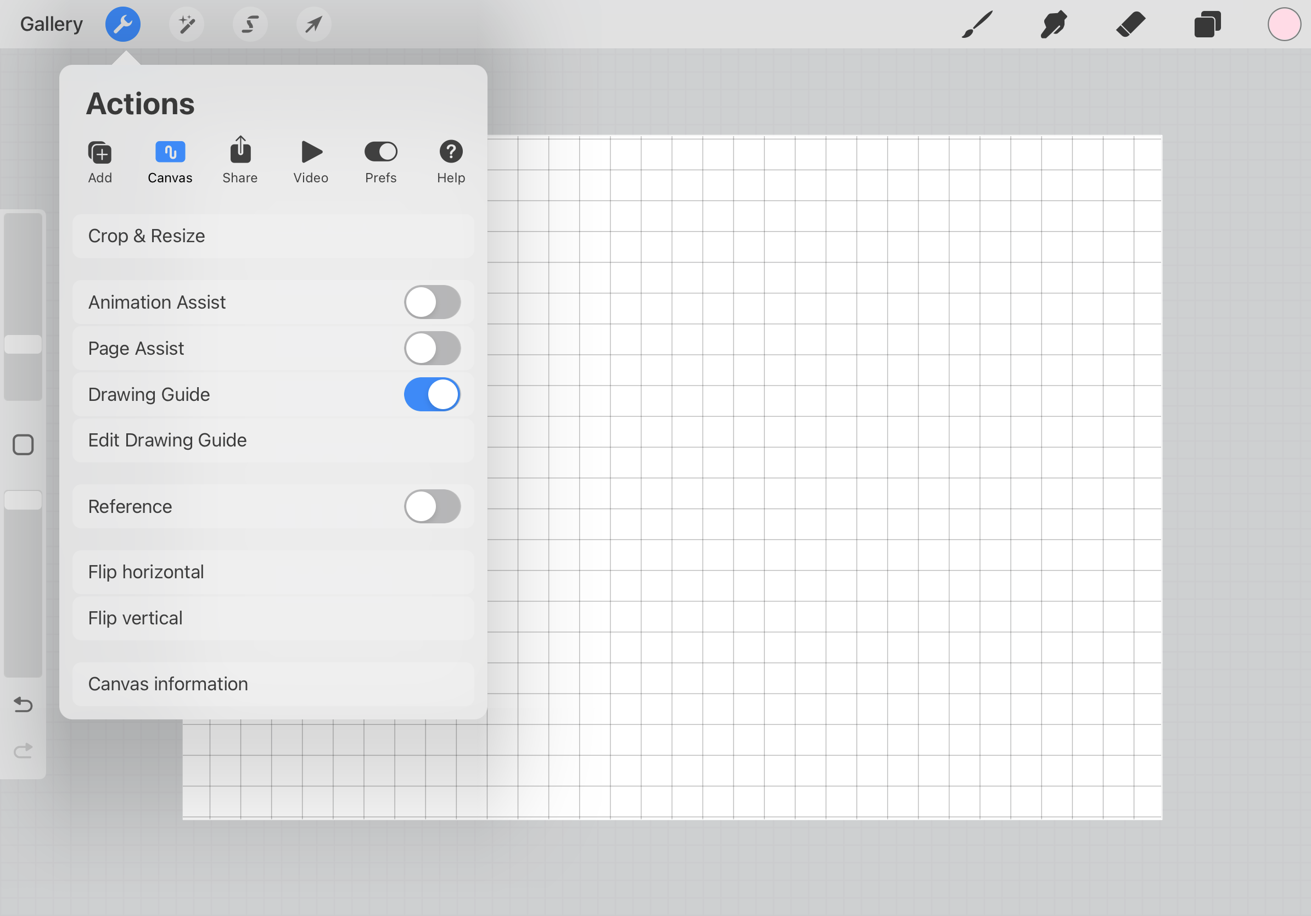
Task: Open the active color swatch
Action: pyautogui.click(x=1284, y=24)
